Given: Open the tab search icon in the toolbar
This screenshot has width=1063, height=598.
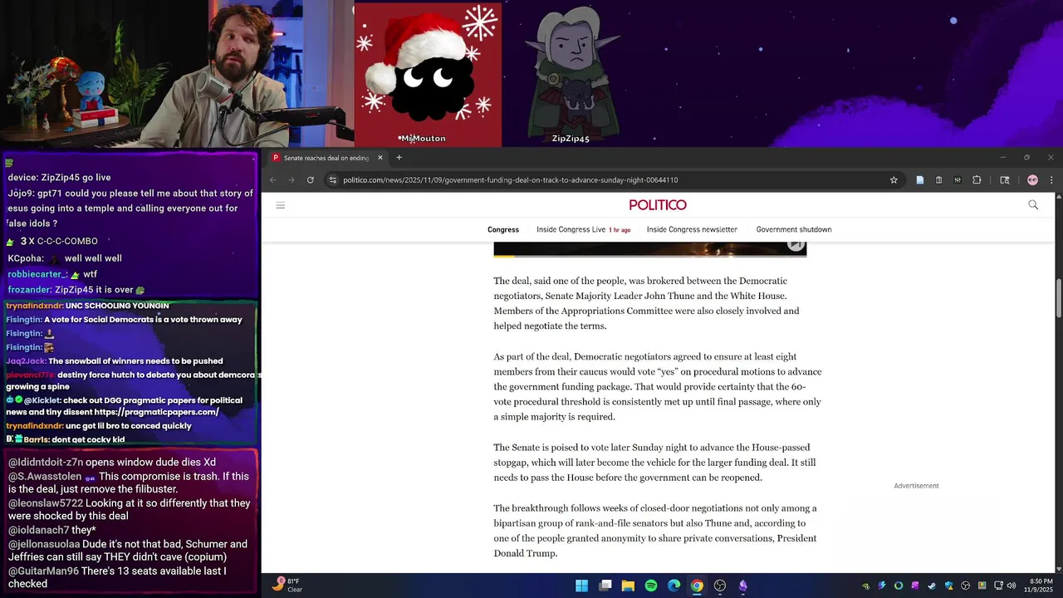Looking at the screenshot, I should (x=1004, y=179).
